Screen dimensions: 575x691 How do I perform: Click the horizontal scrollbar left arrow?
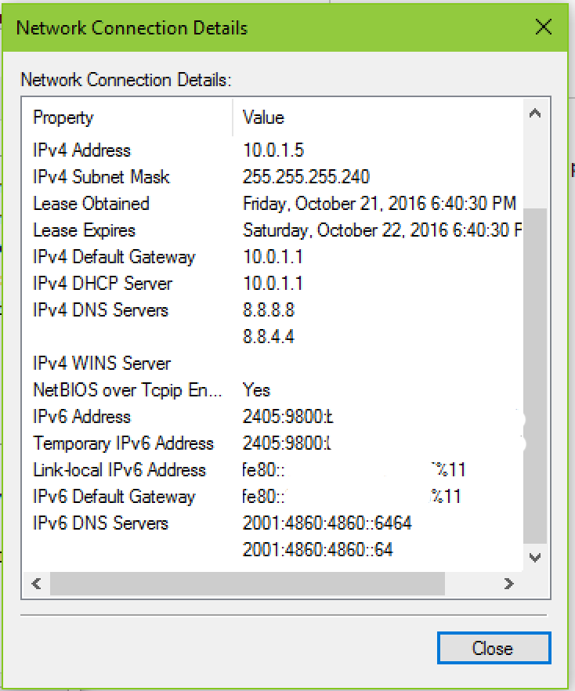[37, 584]
